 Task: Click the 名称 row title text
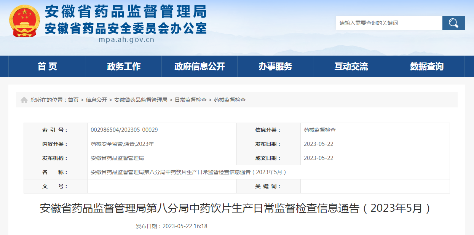(188, 172)
